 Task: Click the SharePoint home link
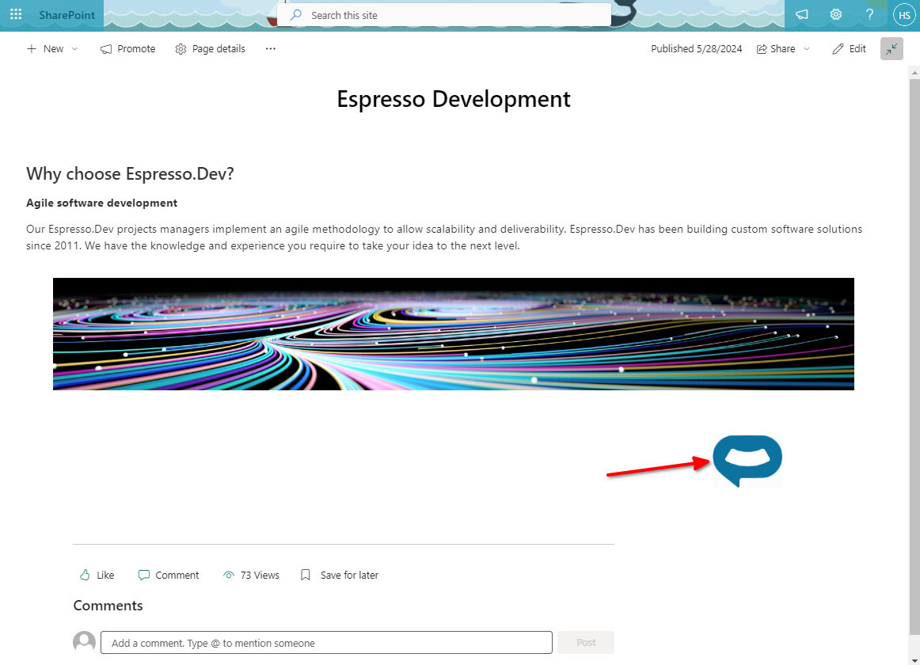pyautogui.click(x=67, y=15)
